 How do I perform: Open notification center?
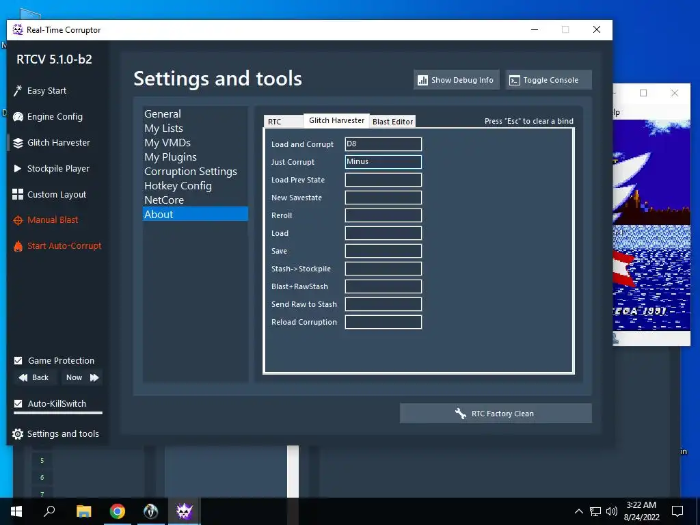point(677,511)
